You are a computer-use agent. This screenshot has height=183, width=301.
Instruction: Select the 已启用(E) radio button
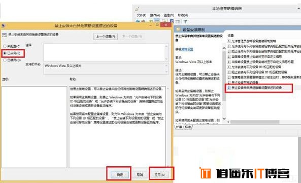(5, 53)
